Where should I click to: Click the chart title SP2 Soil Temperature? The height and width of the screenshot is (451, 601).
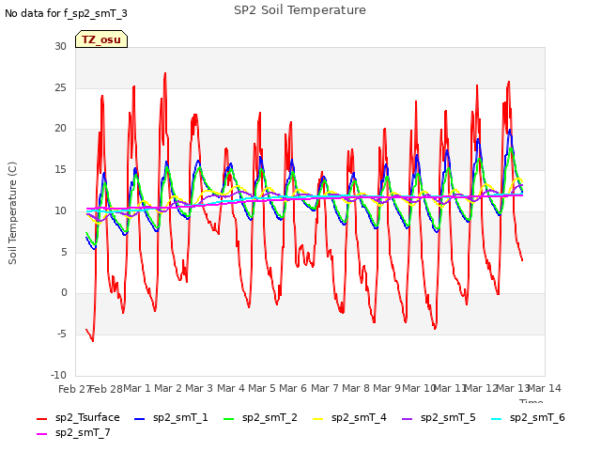click(x=300, y=10)
